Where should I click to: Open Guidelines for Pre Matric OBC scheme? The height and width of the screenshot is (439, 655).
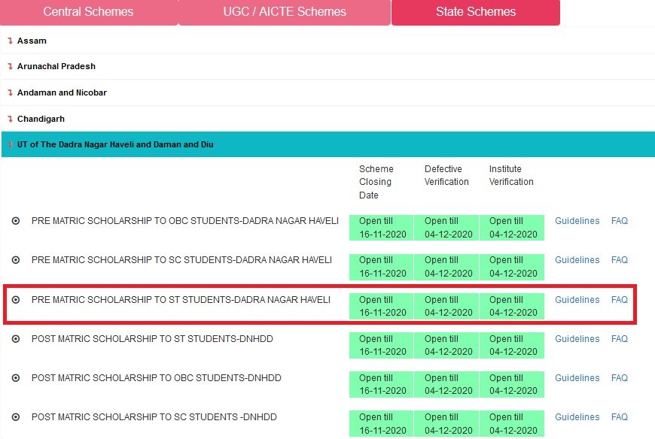577,221
